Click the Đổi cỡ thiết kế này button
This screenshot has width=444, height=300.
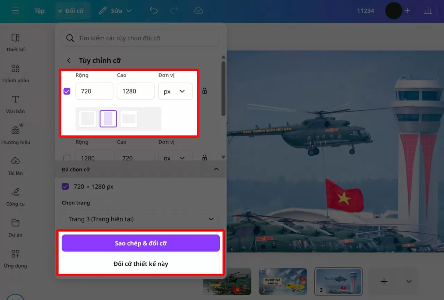point(140,264)
